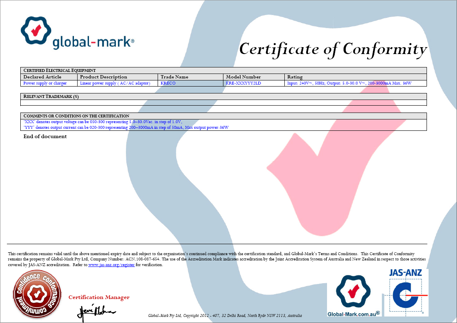Image resolution: width=457 pixels, height=323 pixels.
Task: Click the Power supply or charger cell
Action: 45,83
